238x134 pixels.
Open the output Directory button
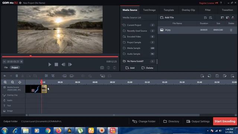pyautogui.click(x=171, y=121)
